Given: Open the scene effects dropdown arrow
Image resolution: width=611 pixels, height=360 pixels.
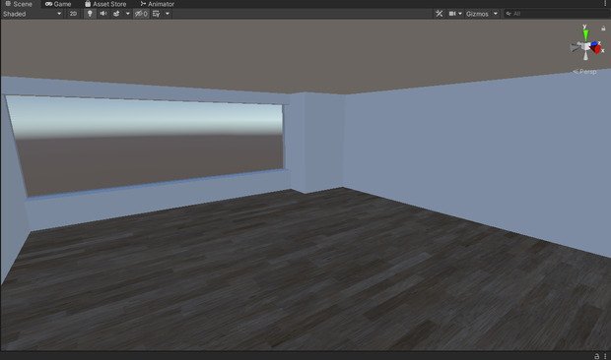Looking at the screenshot, I should coord(127,14).
